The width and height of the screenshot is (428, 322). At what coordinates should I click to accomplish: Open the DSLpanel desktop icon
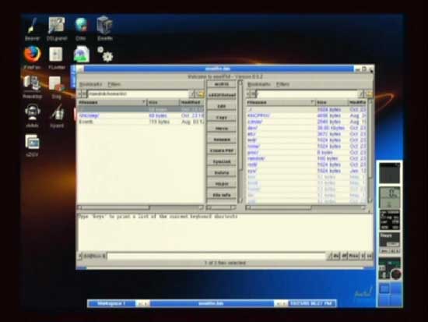tap(57, 29)
